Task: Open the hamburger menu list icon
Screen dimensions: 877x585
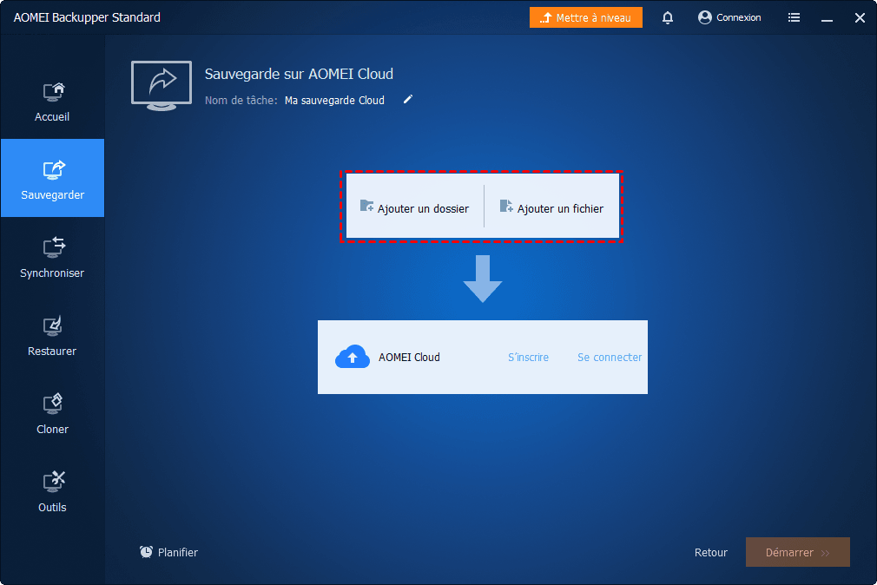Action: tap(794, 18)
